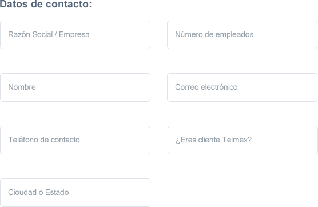
Task: Click the 'Nombre' placeholder text
Action: click(22, 87)
